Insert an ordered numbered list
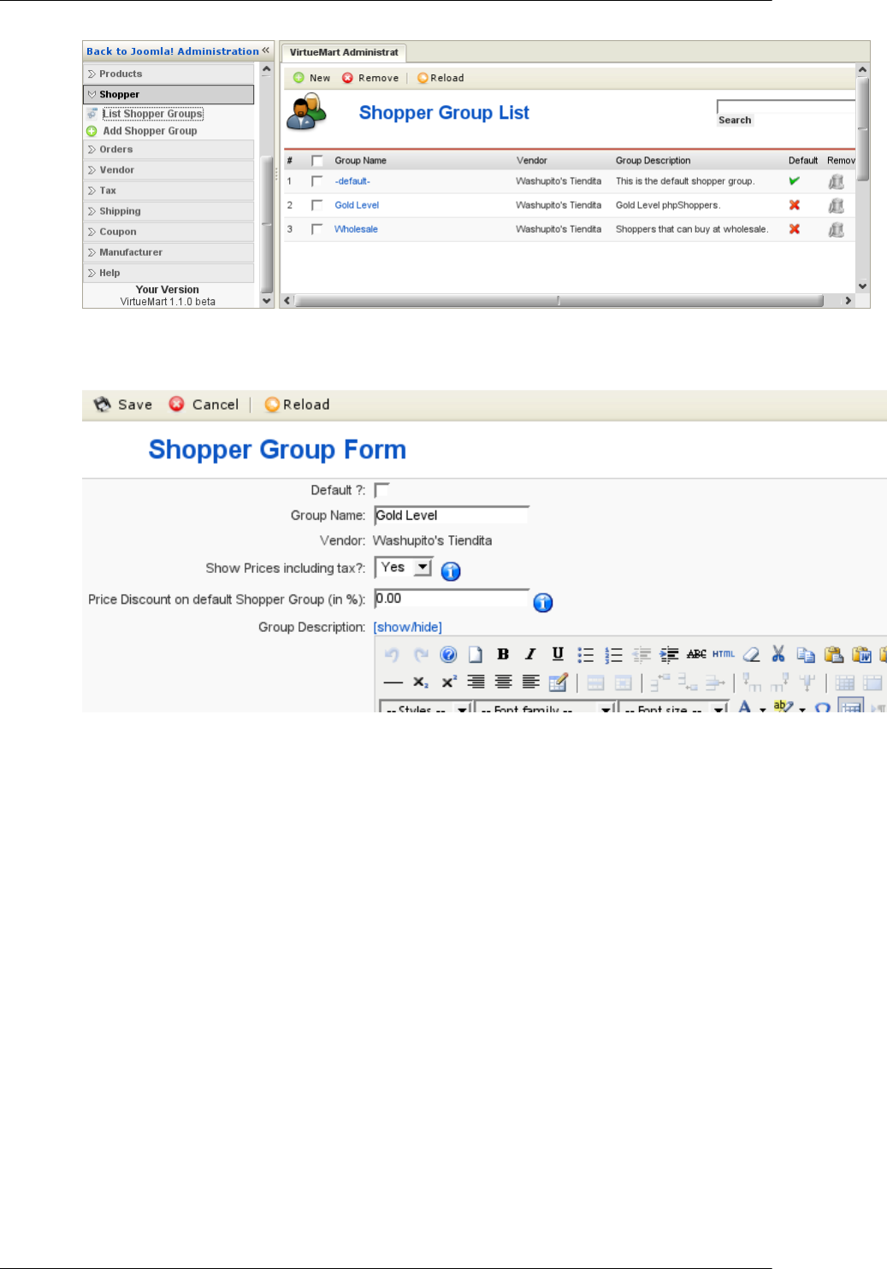 [613, 655]
